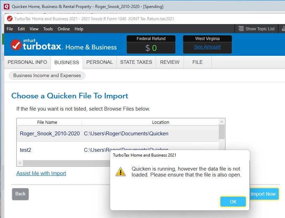Click the file list scroll up arrow

pyautogui.click(x=222, y=121)
